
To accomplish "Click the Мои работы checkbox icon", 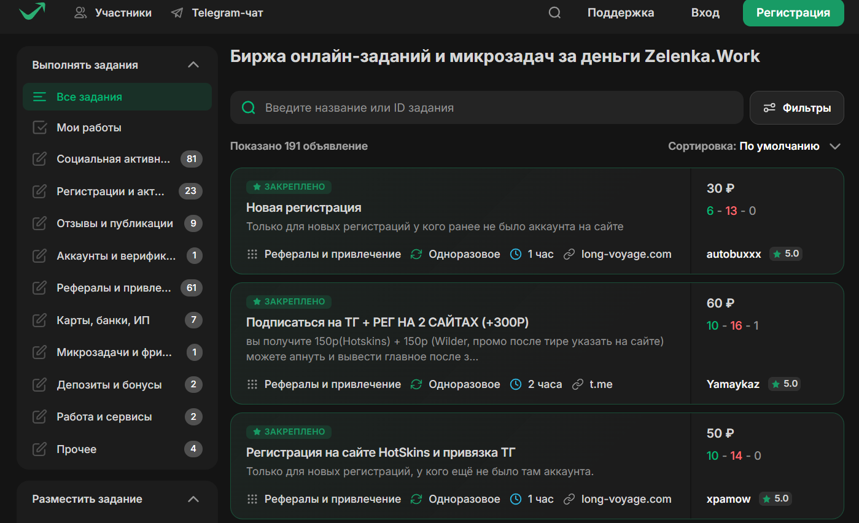I will pyautogui.click(x=40, y=128).
